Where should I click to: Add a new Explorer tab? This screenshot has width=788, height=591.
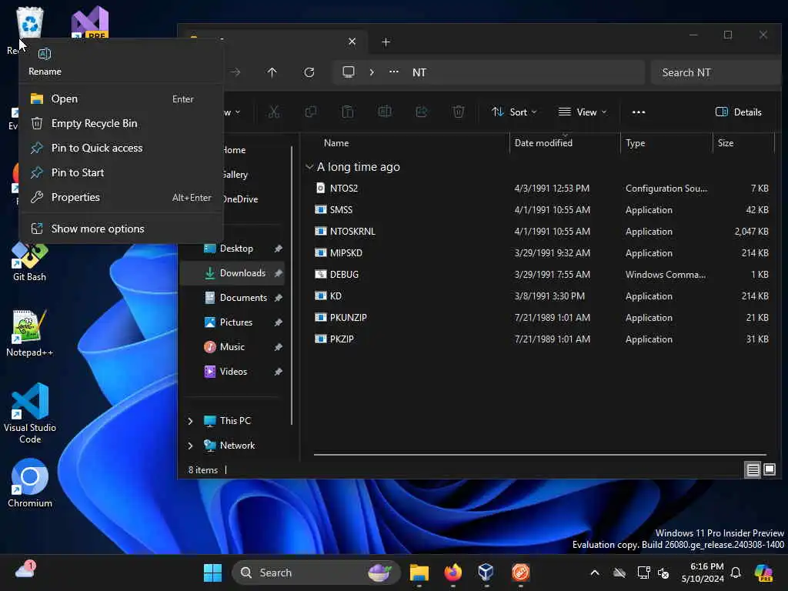pos(386,42)
